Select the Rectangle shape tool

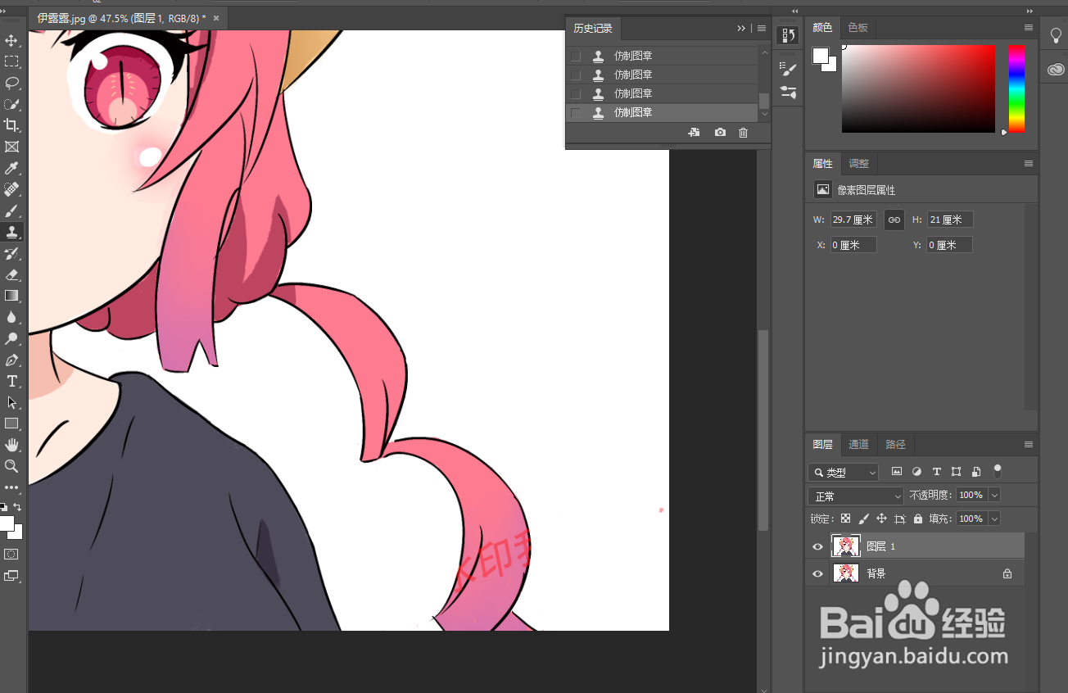tap(11, 423)
